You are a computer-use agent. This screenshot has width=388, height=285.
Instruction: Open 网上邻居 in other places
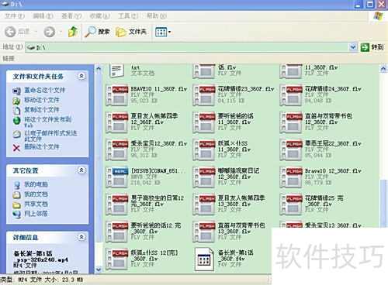coord(36,214)
